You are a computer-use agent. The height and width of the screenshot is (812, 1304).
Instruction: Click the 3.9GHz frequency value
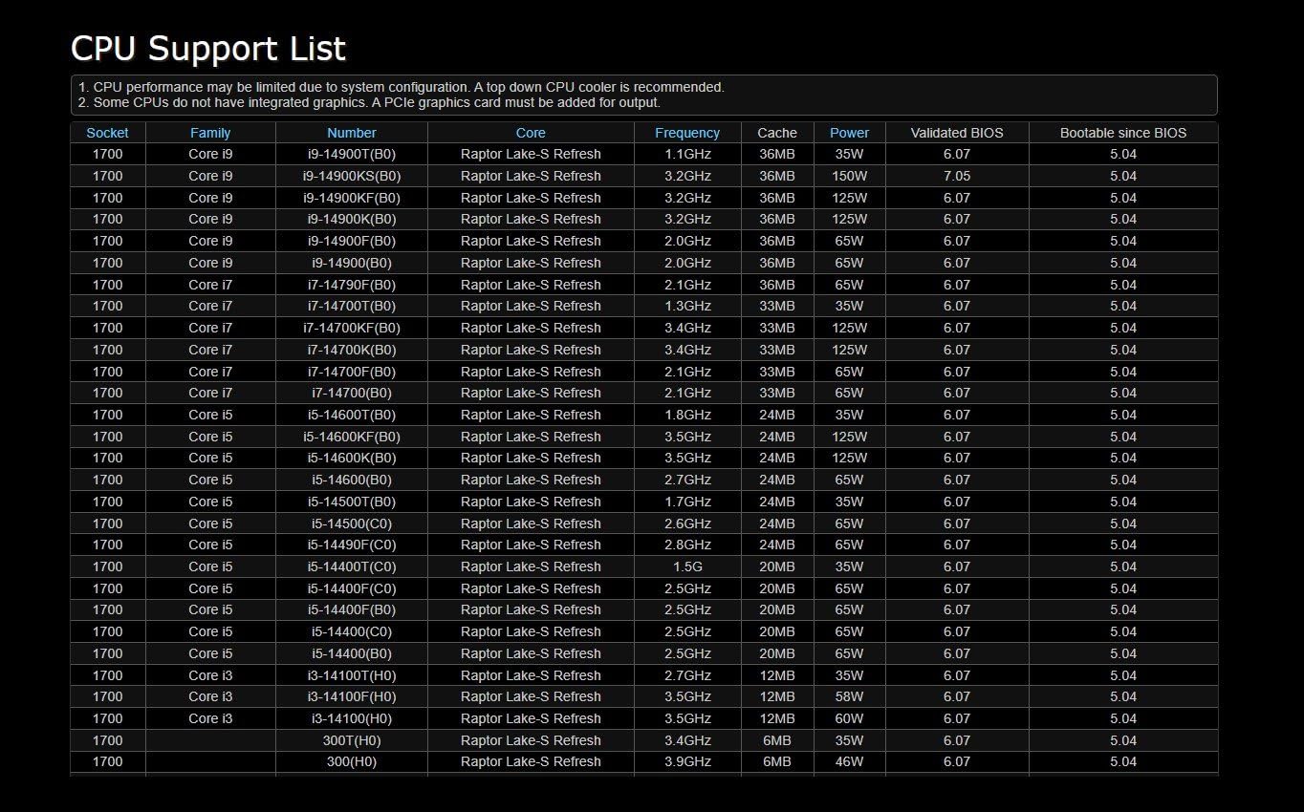click(x=688, y=761)
